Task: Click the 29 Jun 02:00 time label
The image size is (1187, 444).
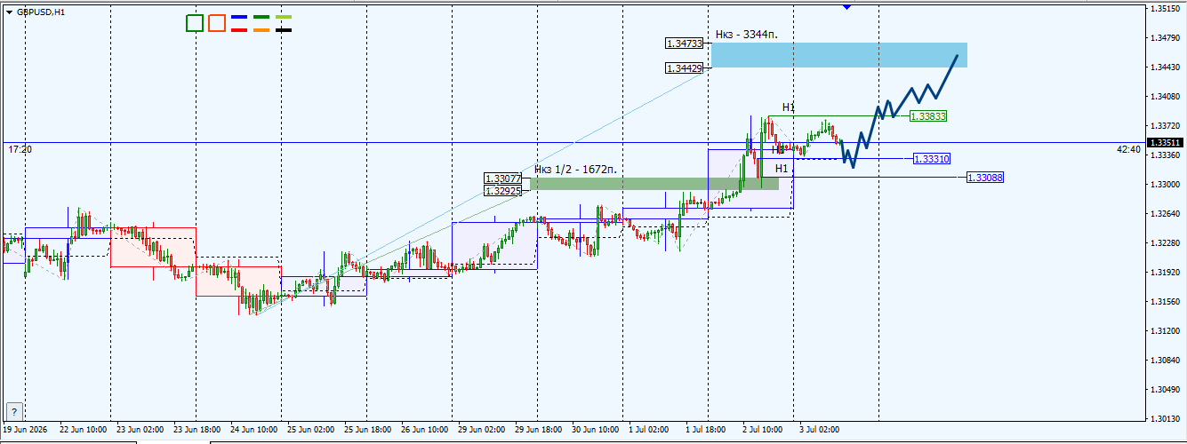Action: pos(481,429)
